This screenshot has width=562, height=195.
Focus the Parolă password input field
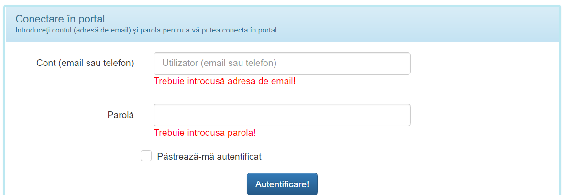click(x=282, y=115)
